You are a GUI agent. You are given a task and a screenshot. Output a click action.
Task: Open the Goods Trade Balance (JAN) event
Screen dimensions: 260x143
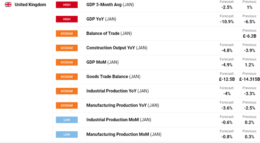pos(113,77)
